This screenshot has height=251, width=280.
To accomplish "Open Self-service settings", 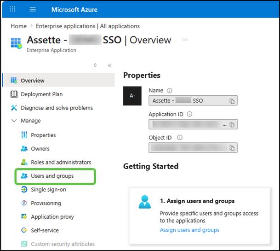I will click(45, 230).
